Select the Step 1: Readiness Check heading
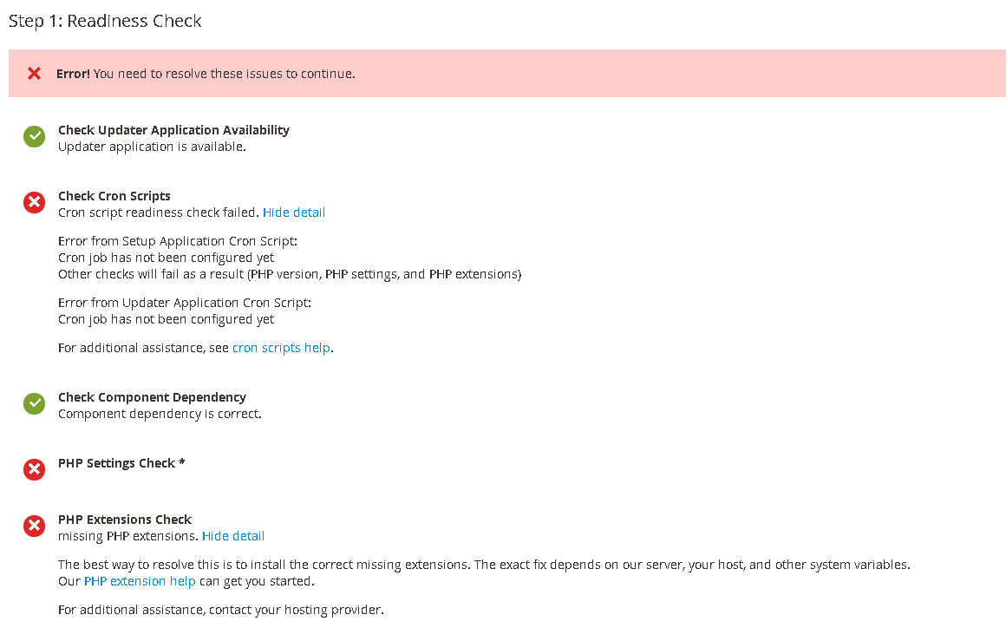1006x641 pixels. [x=104, y=21]
